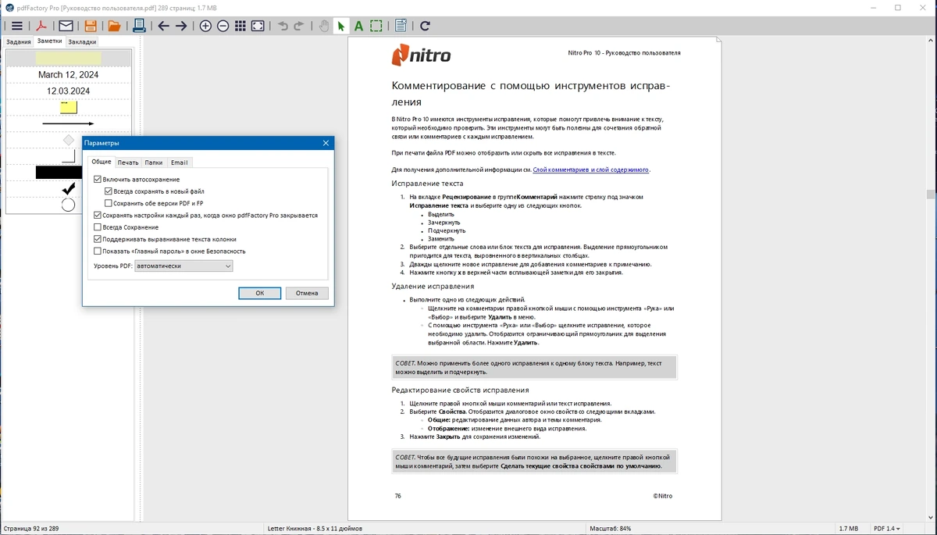This screenshot has width=937, height=535.
Task: Pick the black checkmark note item
Action: (69, 188)
